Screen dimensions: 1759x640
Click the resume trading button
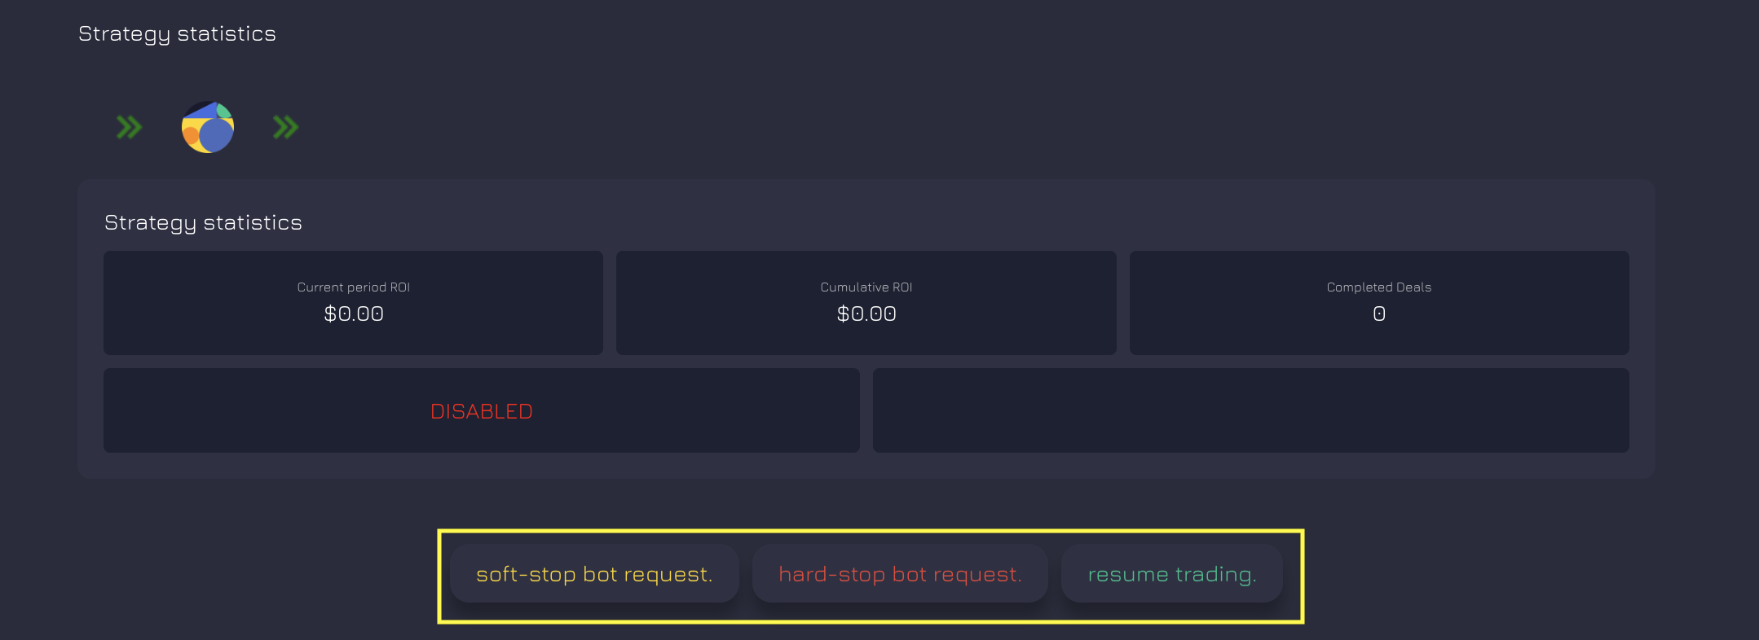pos(1172,574)
